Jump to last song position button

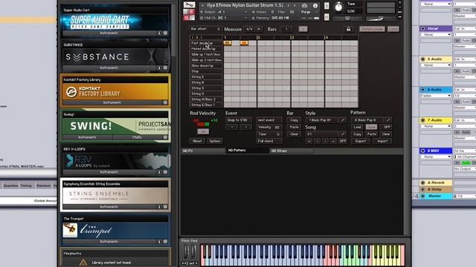click(x=333, y=141)
